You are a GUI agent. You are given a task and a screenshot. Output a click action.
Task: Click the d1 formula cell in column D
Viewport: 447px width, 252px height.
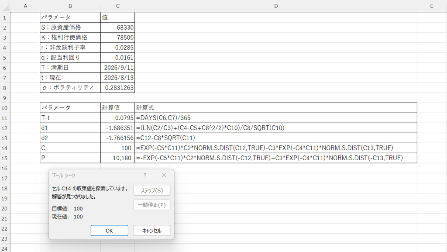click(276, 128)
